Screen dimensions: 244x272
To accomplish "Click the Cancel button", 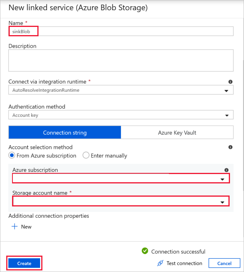I will 224,263.
